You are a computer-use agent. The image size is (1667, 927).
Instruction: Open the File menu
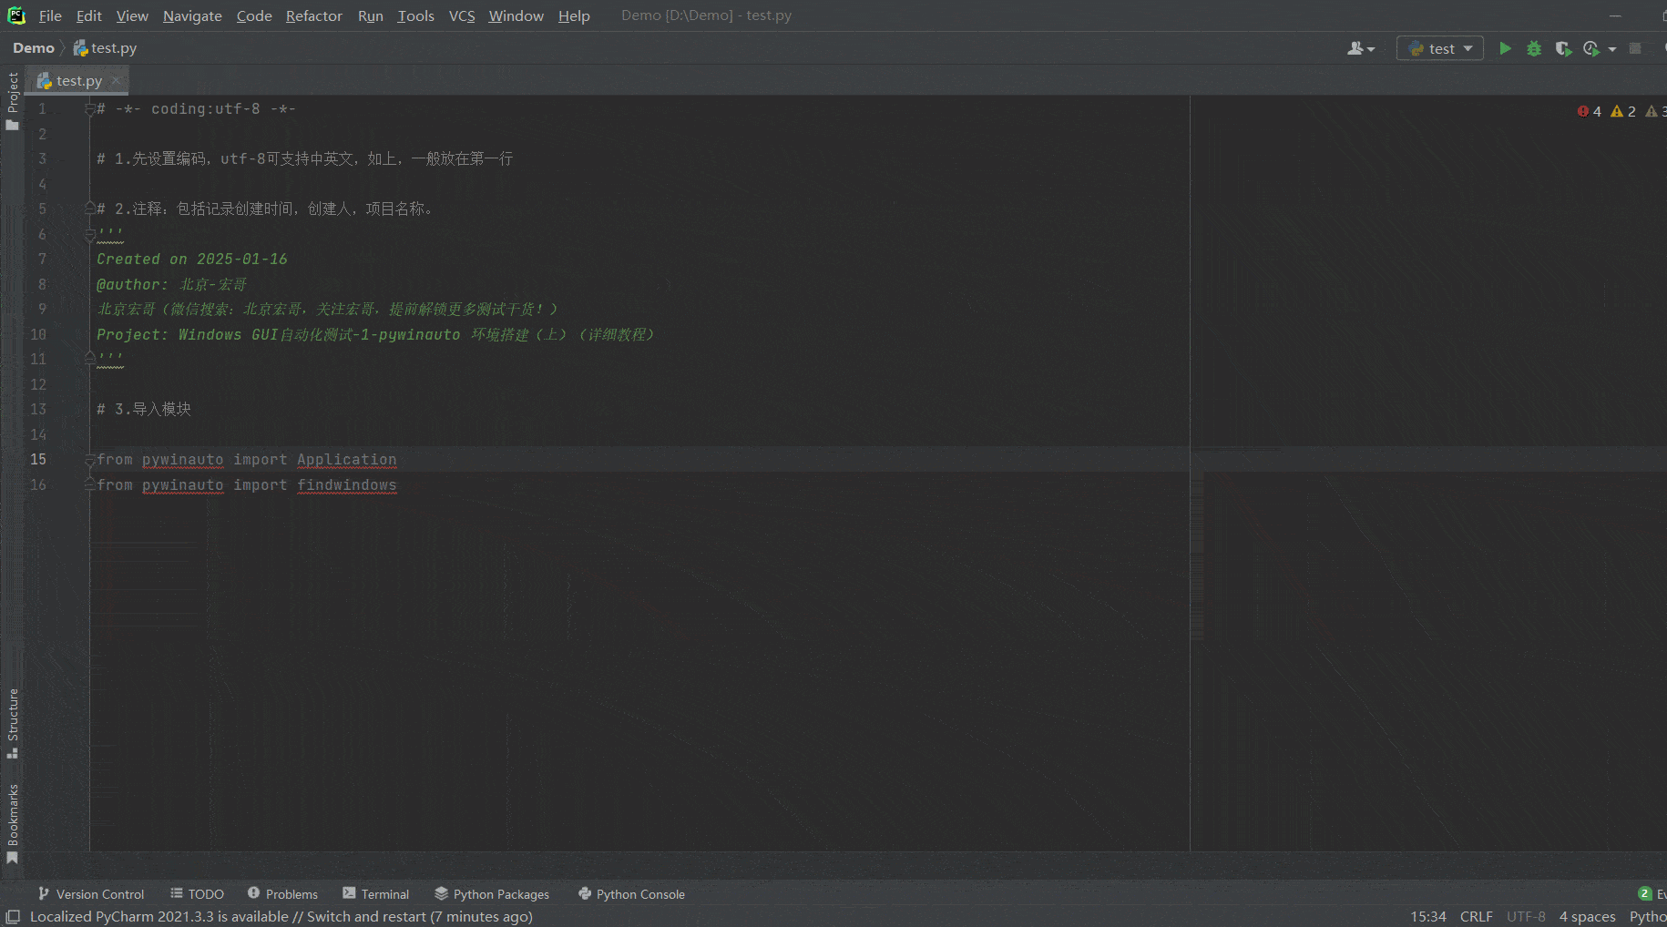pyautogui.click(x=50, y=15)
